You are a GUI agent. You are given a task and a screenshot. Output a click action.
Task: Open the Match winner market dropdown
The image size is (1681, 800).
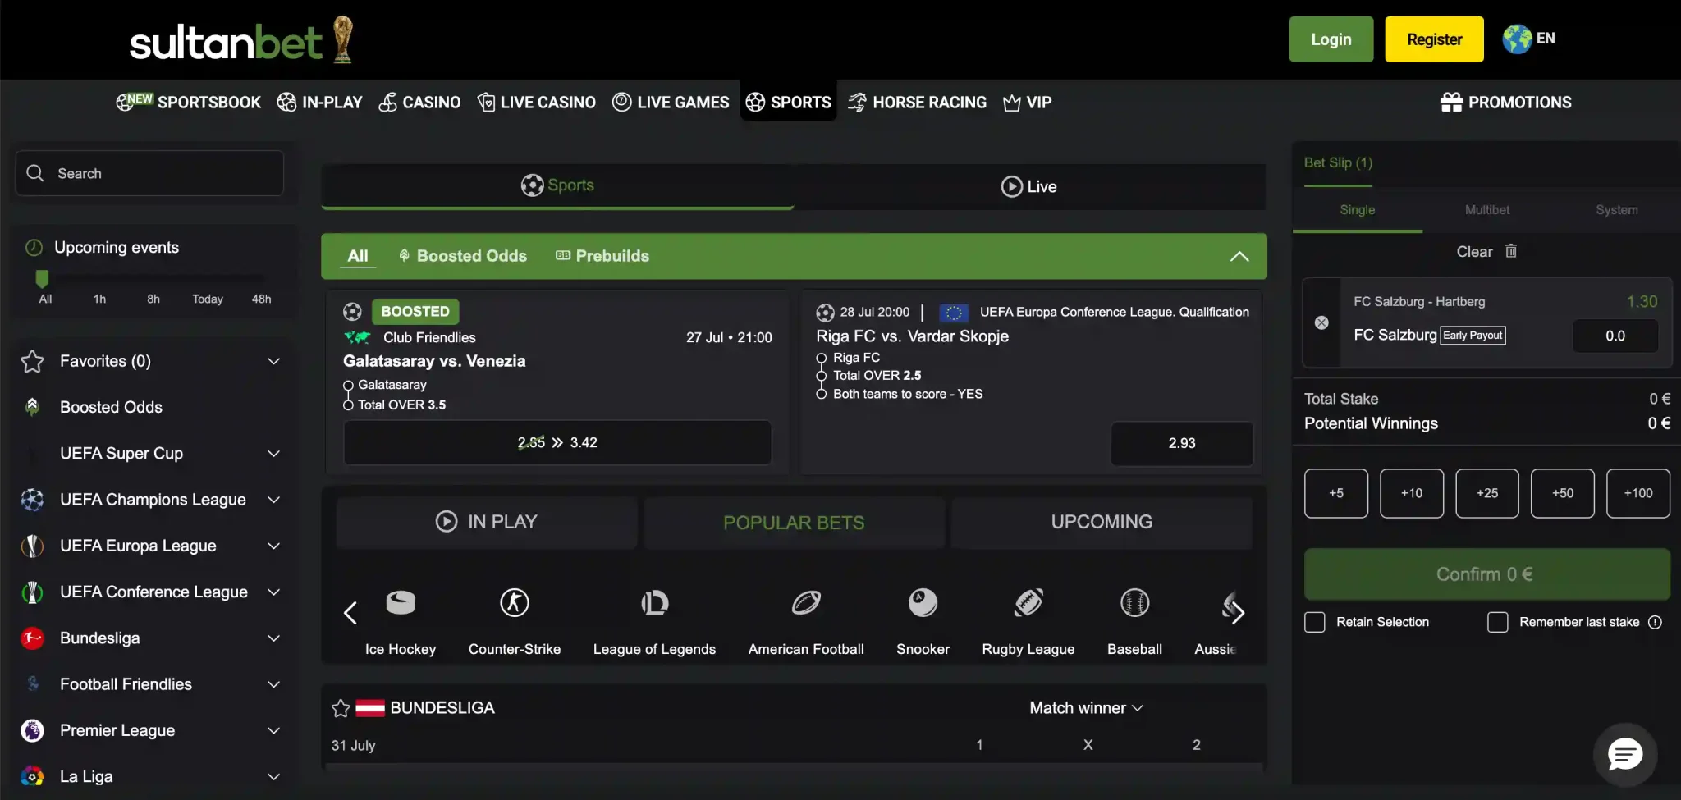pos(1086,708)
